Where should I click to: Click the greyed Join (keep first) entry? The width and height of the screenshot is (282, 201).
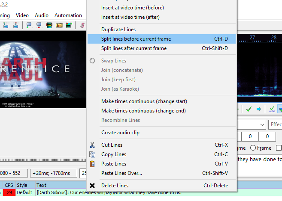click(x=161, y=80)
